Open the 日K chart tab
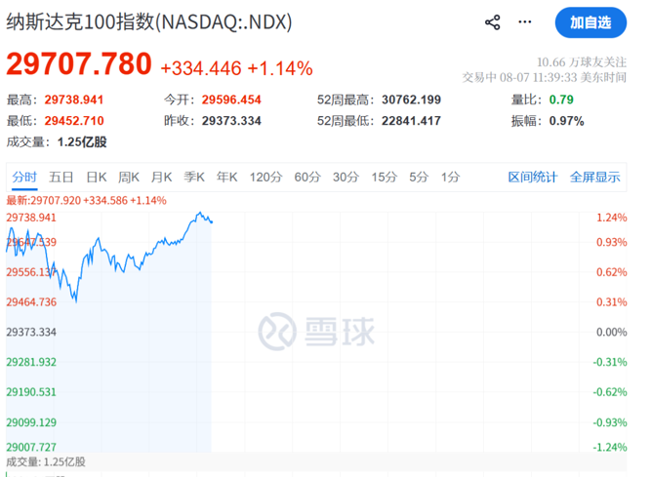 coord(97,178)
